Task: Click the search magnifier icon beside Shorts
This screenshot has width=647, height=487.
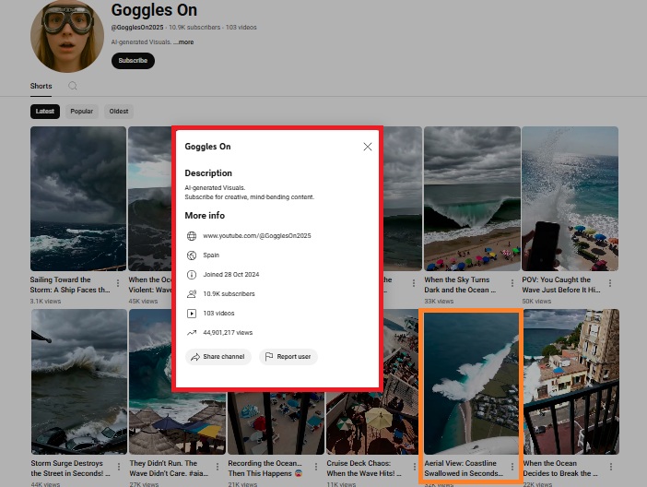Action: coord(73,87)
